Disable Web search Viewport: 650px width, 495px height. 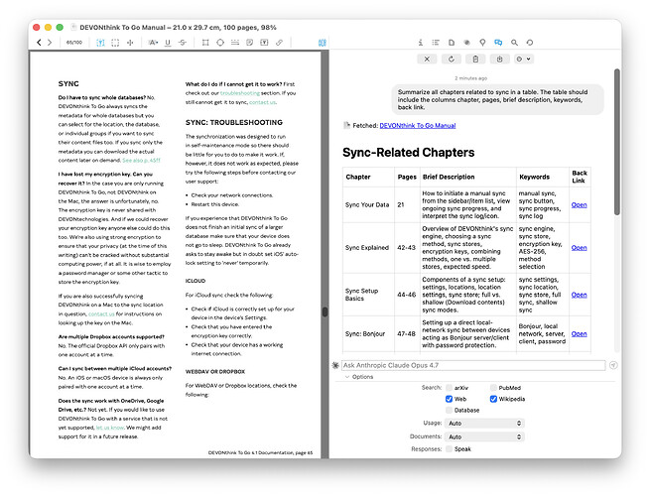pyautogui.click(x=449, y=400)
